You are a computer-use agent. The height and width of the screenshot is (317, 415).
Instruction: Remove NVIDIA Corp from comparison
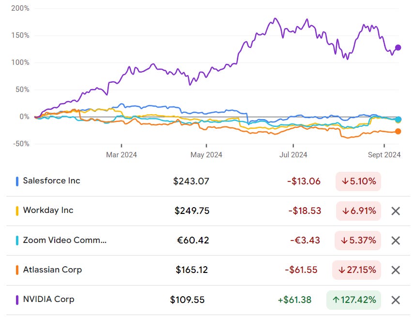396,300
